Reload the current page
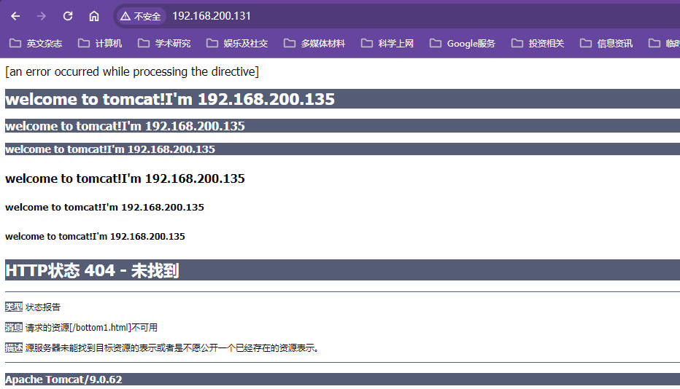 coord(68,16)
